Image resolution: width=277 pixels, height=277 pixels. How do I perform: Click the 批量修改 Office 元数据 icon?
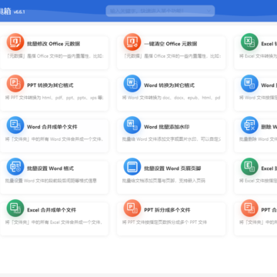(15, 42)
